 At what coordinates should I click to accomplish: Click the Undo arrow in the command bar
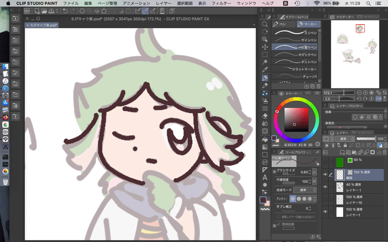[x=65, y=11]
